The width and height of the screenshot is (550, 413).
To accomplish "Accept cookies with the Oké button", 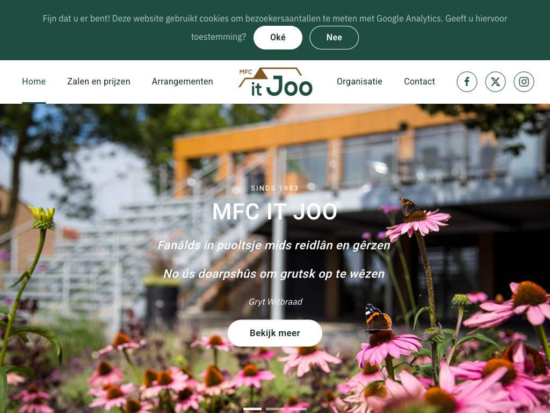I will (278, 38).
